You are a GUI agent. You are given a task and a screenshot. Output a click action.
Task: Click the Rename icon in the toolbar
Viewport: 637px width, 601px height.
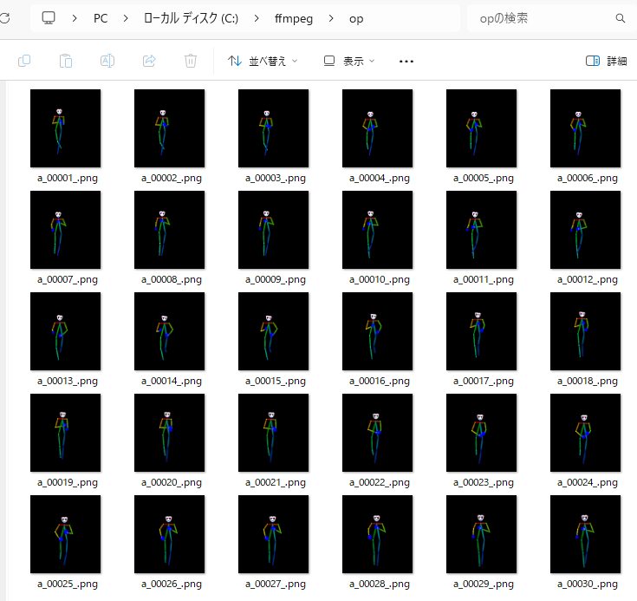tap(107, 61)
